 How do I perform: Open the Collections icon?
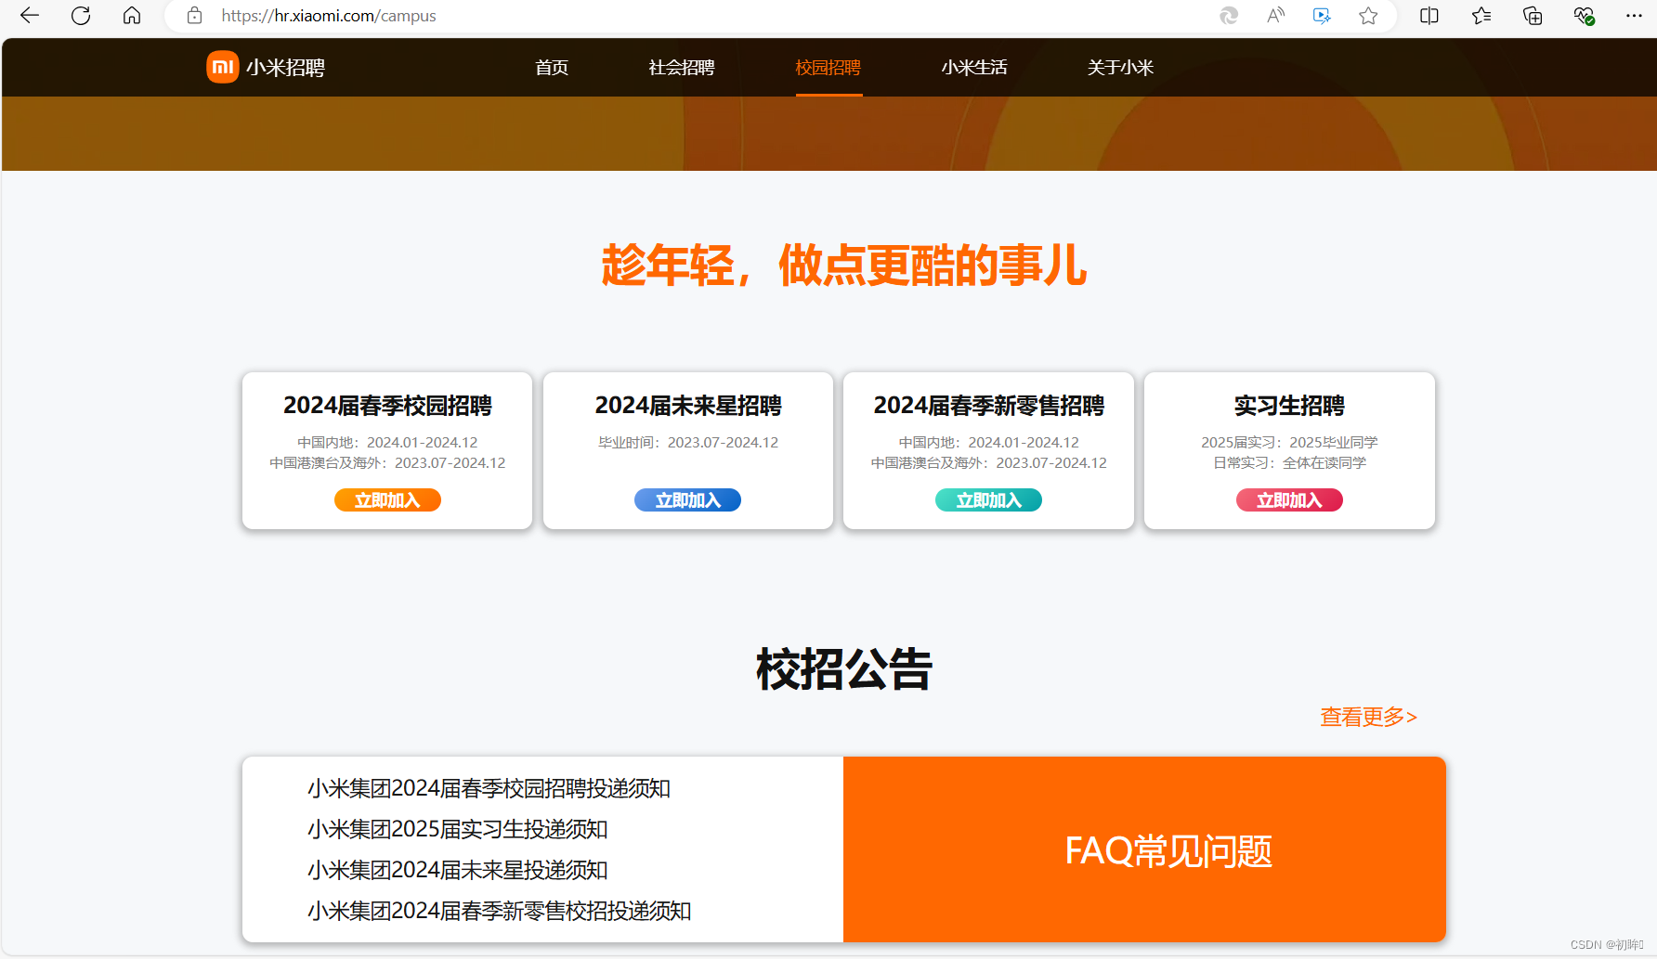[1533, 16]
